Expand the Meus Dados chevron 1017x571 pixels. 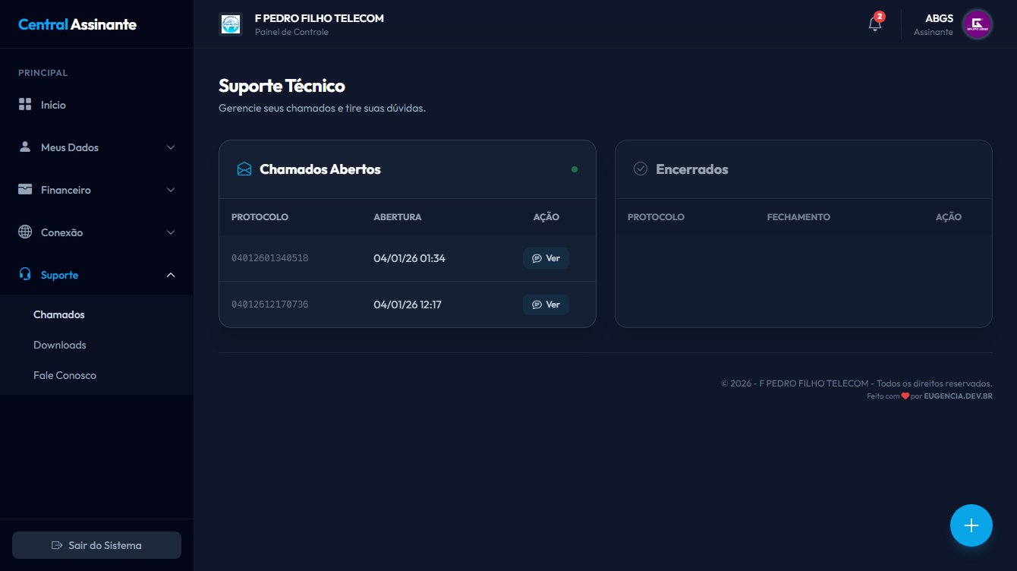point(171,147)
